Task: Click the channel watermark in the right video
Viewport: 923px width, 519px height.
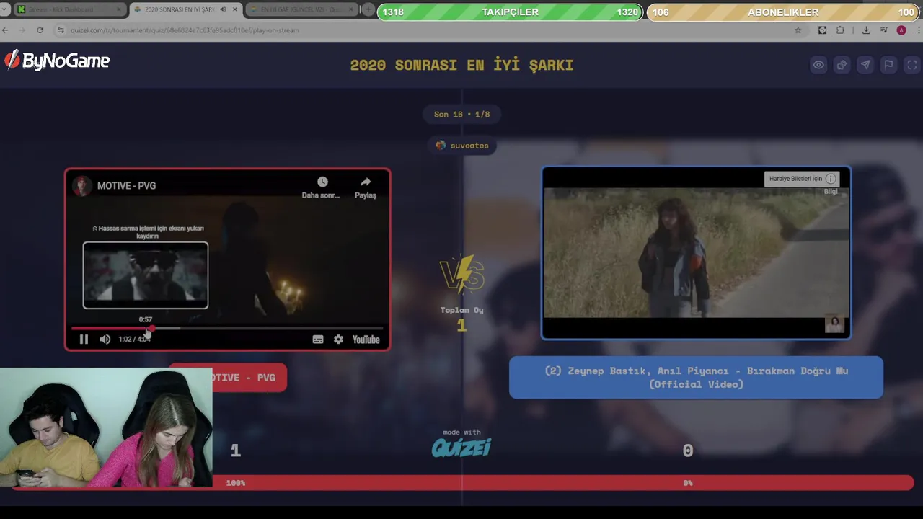Action: click(834, 324)
